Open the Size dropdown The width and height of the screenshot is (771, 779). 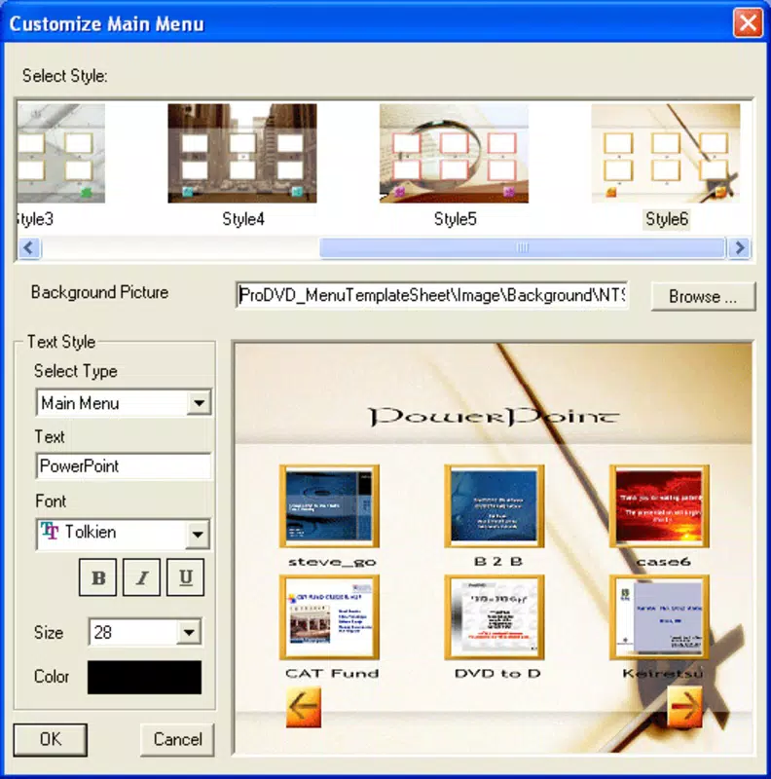[x=189, y=632]
